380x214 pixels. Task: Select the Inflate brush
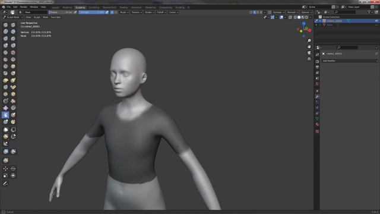point(5,45)
